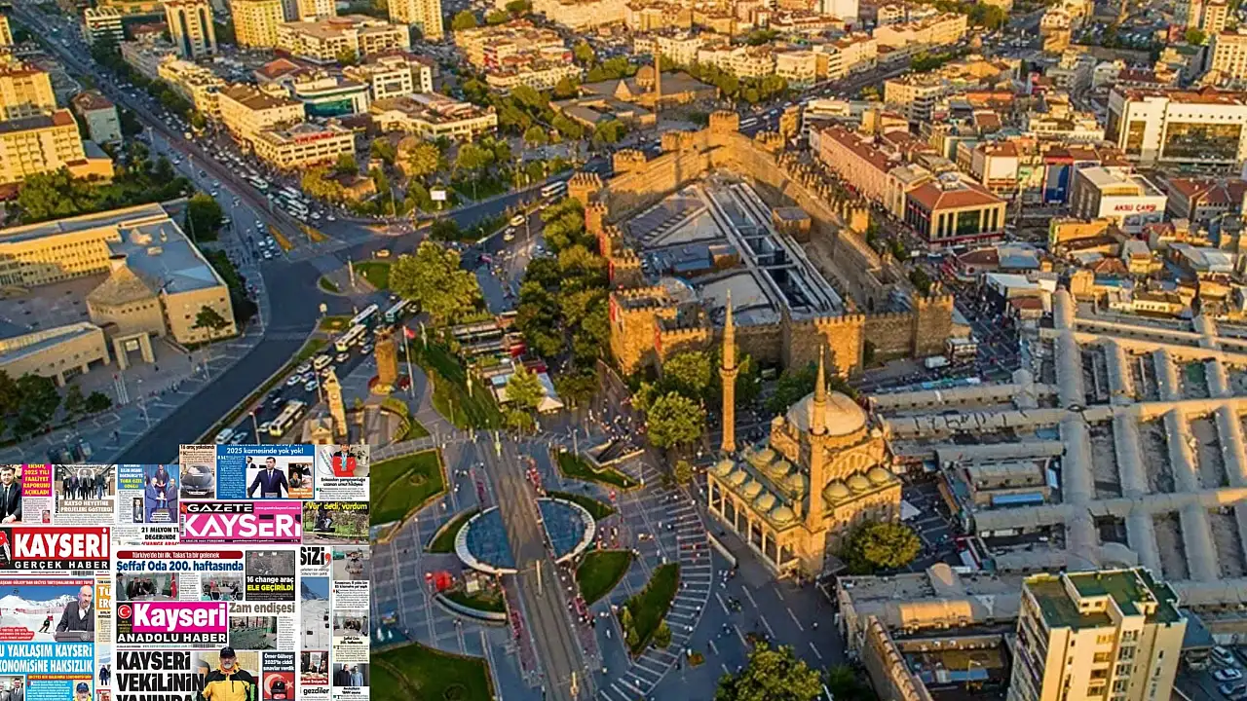Click the clock tower in the square
Viewport: 1247px width, 701px height.
pyautogui.click(x=386, y=357)
